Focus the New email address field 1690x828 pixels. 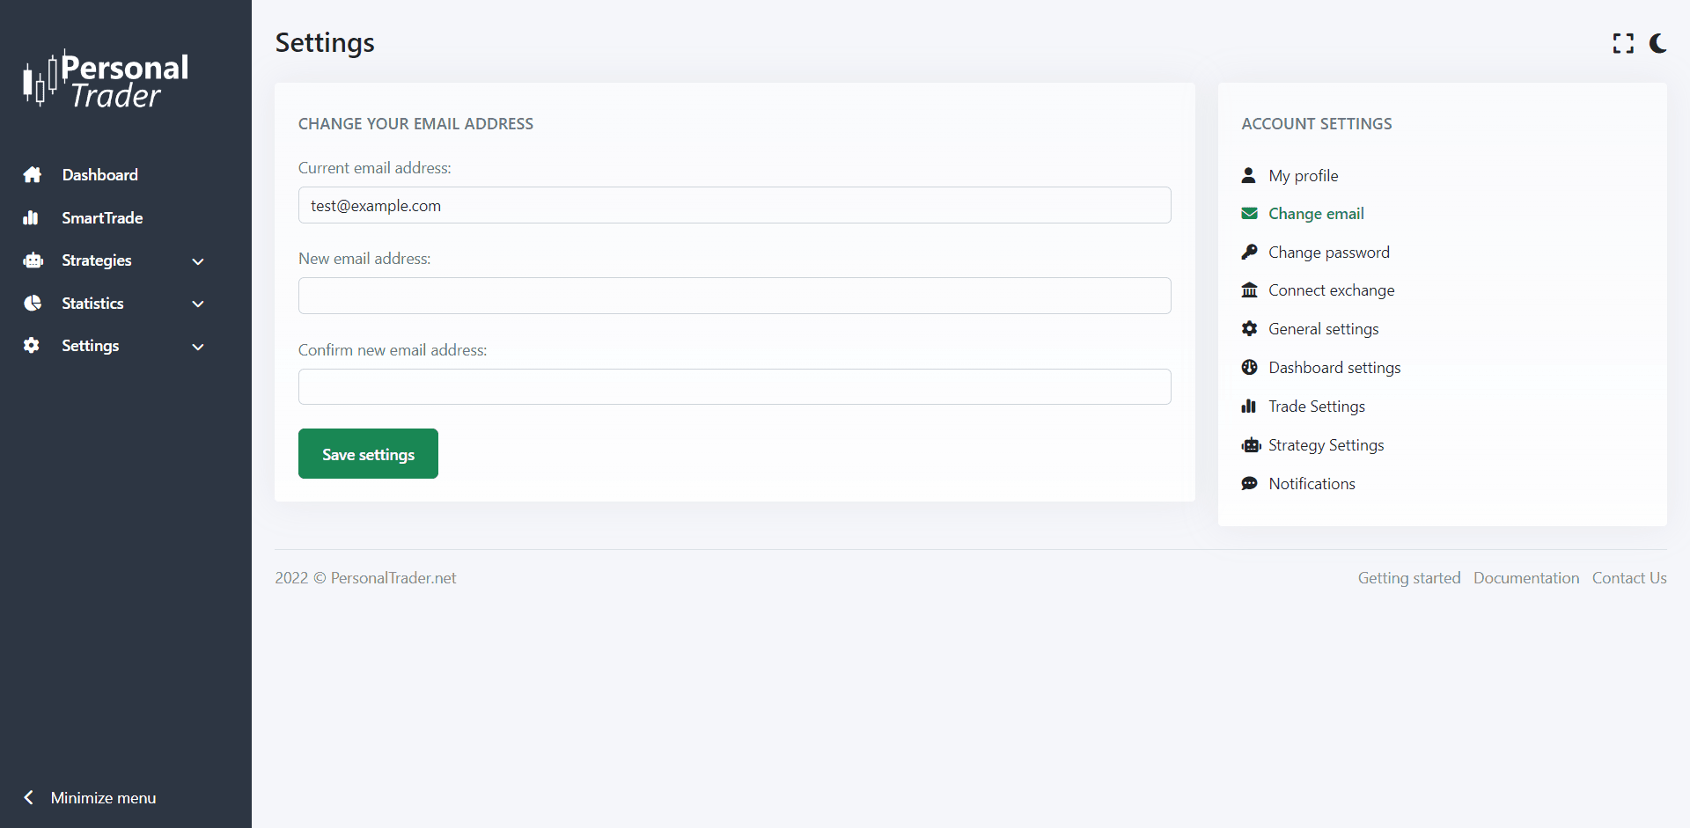[x=734, y=296]
